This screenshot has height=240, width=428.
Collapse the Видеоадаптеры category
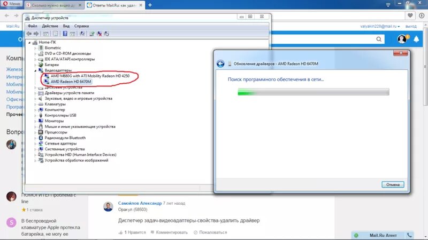pyautogui.click(x=35, y=70)
